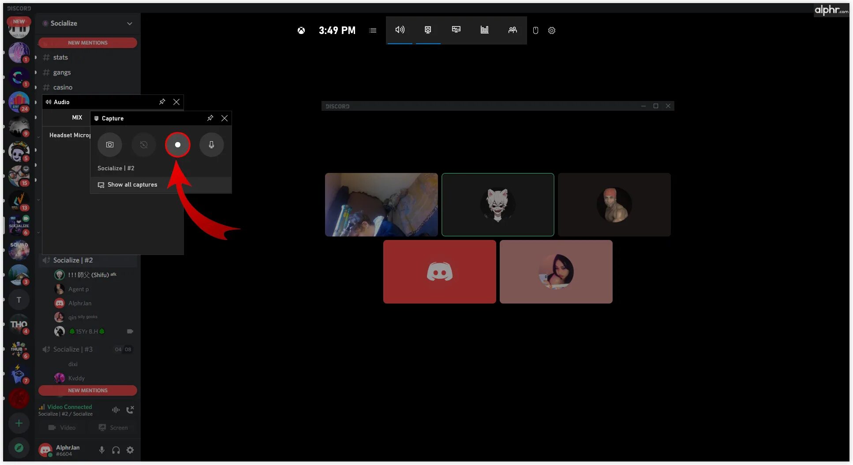
Task: Open the server icon with badge 15
Action: tap(19, 176)
